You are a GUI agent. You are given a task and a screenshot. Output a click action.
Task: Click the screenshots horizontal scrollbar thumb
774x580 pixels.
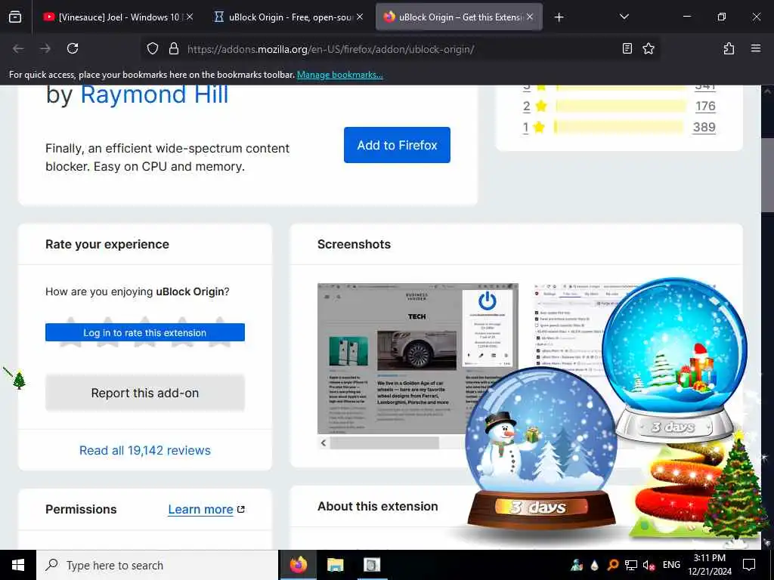click(385, 443)
